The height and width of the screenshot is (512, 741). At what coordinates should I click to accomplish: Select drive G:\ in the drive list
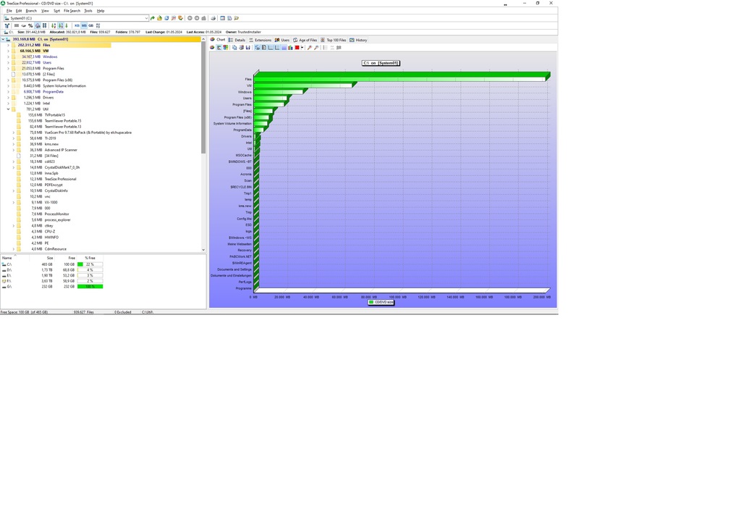[9, 287]
